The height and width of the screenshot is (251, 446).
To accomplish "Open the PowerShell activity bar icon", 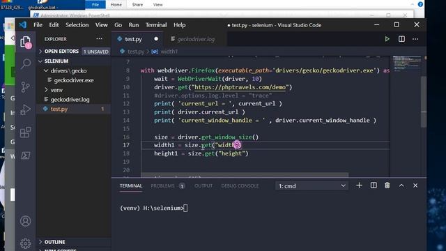I will click(x=26, y=155).
